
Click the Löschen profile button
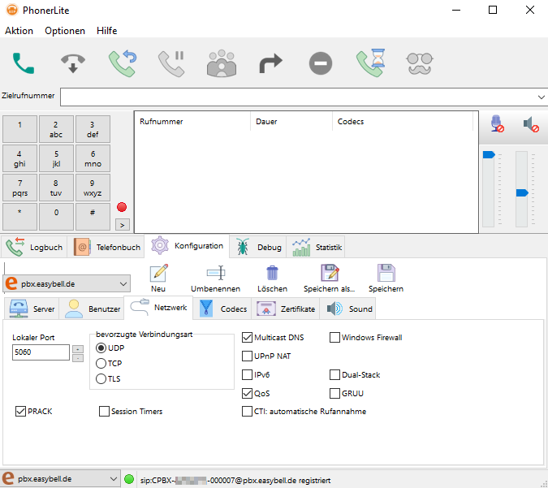click(272, 279)
